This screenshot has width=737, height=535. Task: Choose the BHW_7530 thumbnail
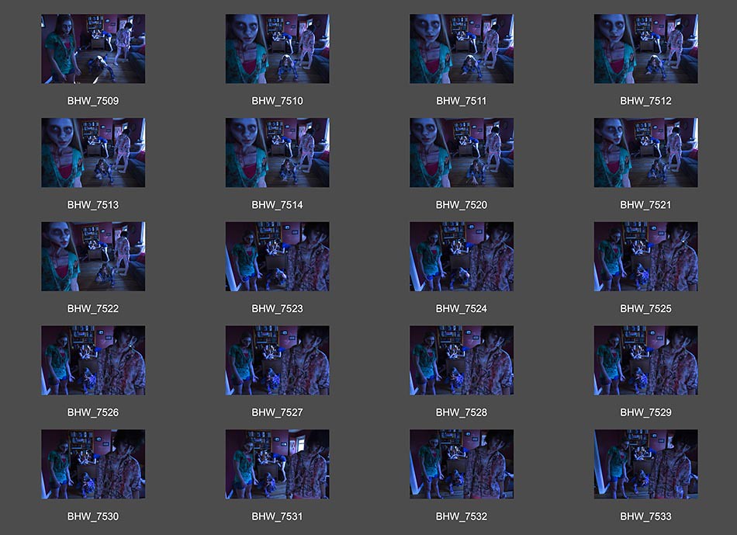tap(93, 464)
